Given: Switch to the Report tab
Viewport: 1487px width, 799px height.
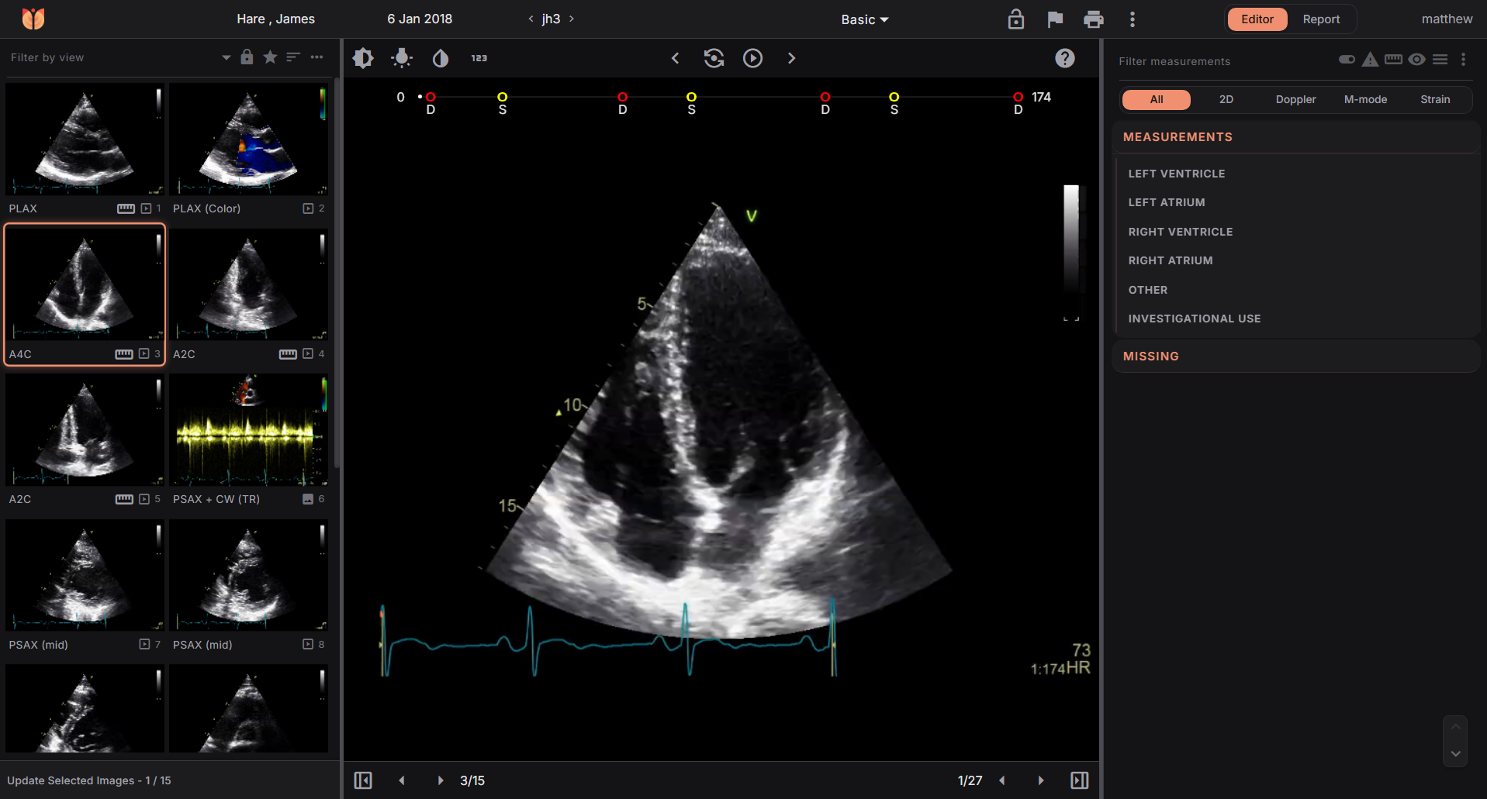Looking at the screenshot, I should 1320,19.
